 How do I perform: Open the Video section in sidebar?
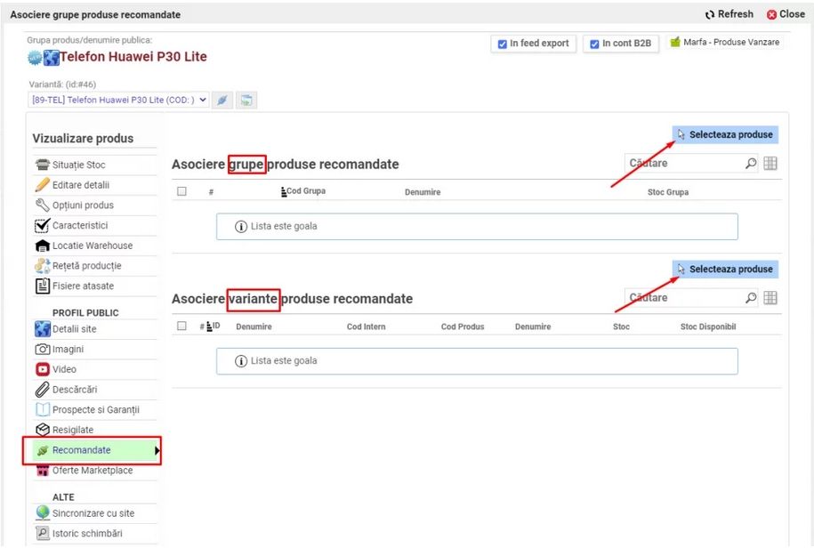(64, 369)
